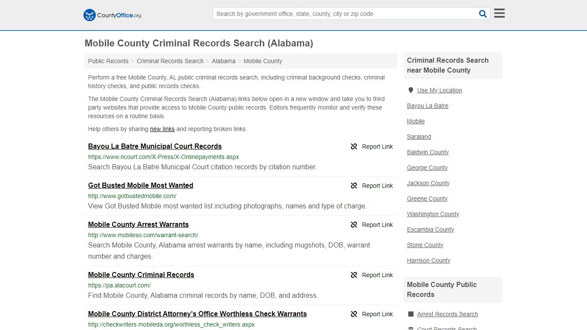Select Mobile in nearby list
The height and width of the screenshot is (330, 587).
click(416, 121)
